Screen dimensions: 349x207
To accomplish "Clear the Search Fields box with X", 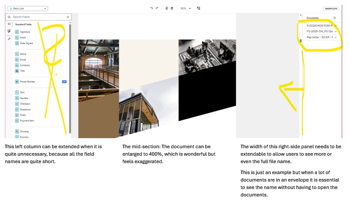I will pos(68,17).
